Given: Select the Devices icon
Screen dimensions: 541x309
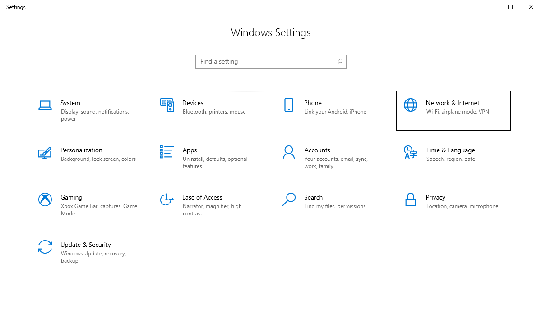Looking at the screenshot, I should click(x=167, y=105).
